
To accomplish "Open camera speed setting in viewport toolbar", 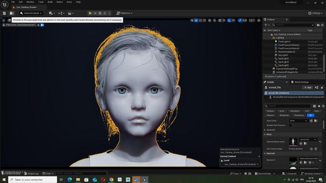I will (x=252, y=20).
